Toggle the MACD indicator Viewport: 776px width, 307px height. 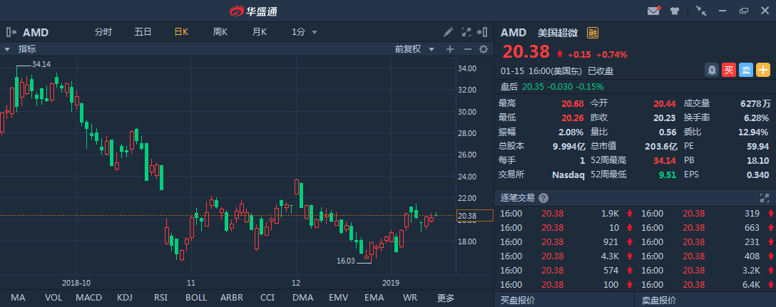point(89,298)
